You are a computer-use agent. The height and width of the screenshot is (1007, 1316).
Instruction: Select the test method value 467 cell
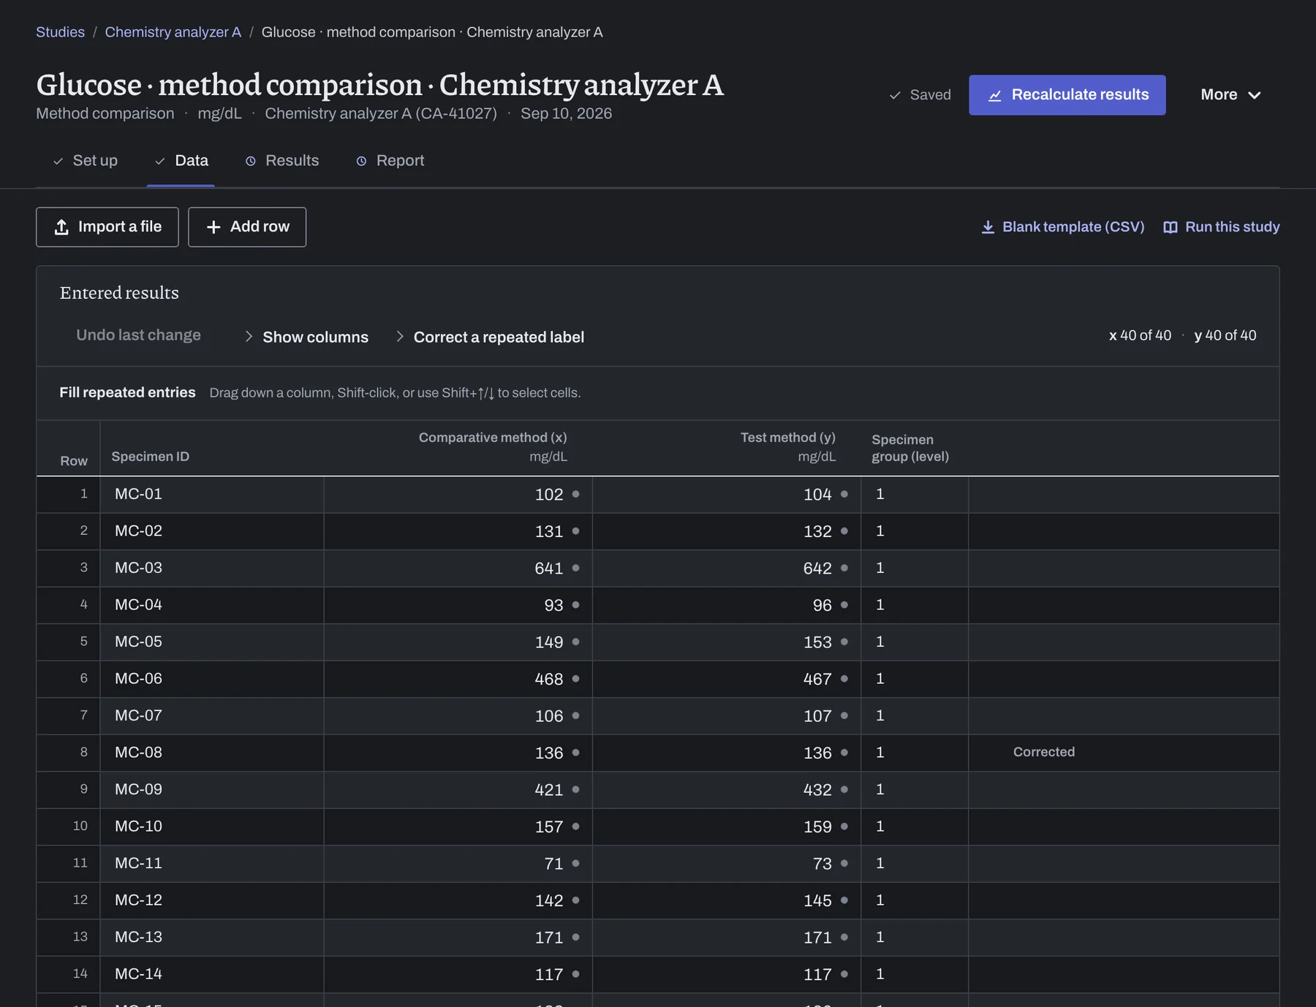point(727,679)
